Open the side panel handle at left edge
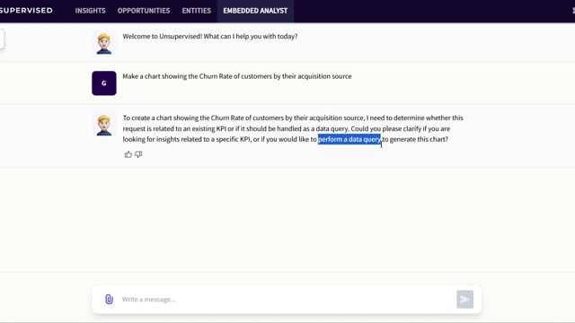The width and height of the screenshot is (575, 323). [x=2, y=39]
